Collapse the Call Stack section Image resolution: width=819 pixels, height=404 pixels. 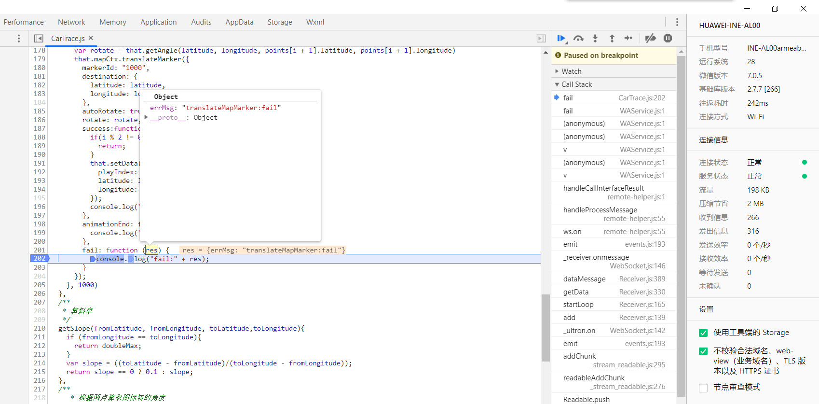point(576,84)
